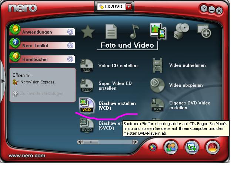Click the Handbücher header label
The height and width of the screenshot is (189, 237).
pyautogui.click(x=35, y=59)
